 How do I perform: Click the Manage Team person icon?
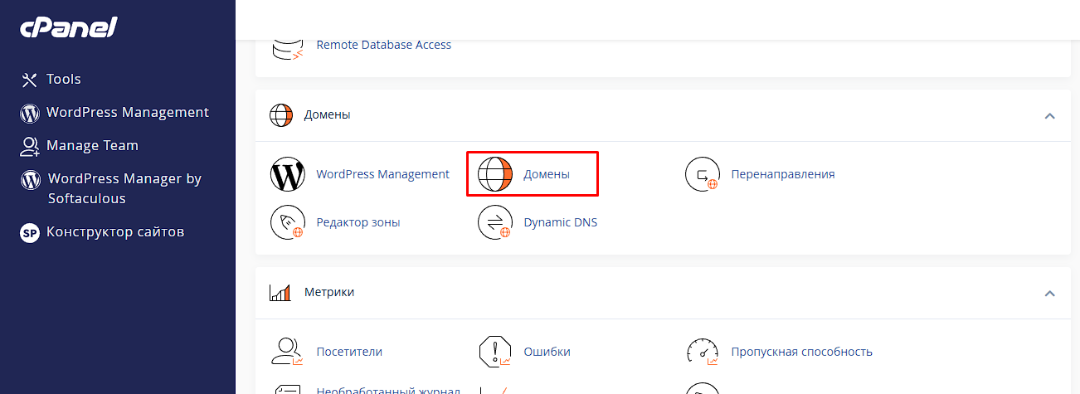tap(30, 146)
